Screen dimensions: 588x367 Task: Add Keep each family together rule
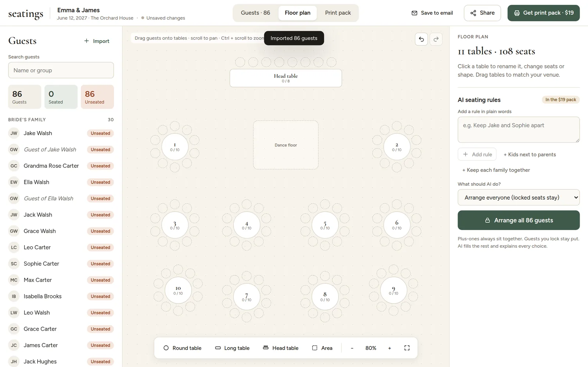[x=496, y=170]
